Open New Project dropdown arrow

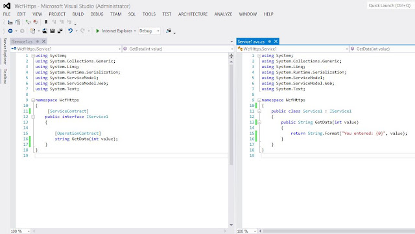pyautogui.click(x=39, y=31)
